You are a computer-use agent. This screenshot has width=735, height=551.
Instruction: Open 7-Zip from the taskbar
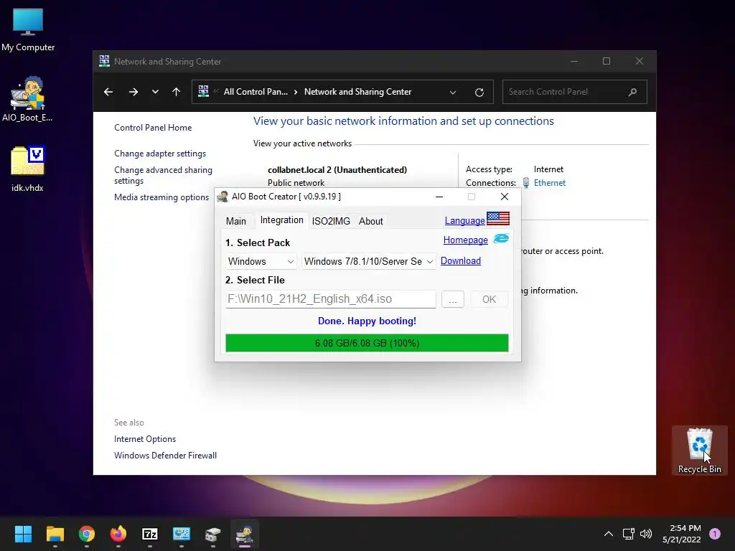click(x=150, y=534)
